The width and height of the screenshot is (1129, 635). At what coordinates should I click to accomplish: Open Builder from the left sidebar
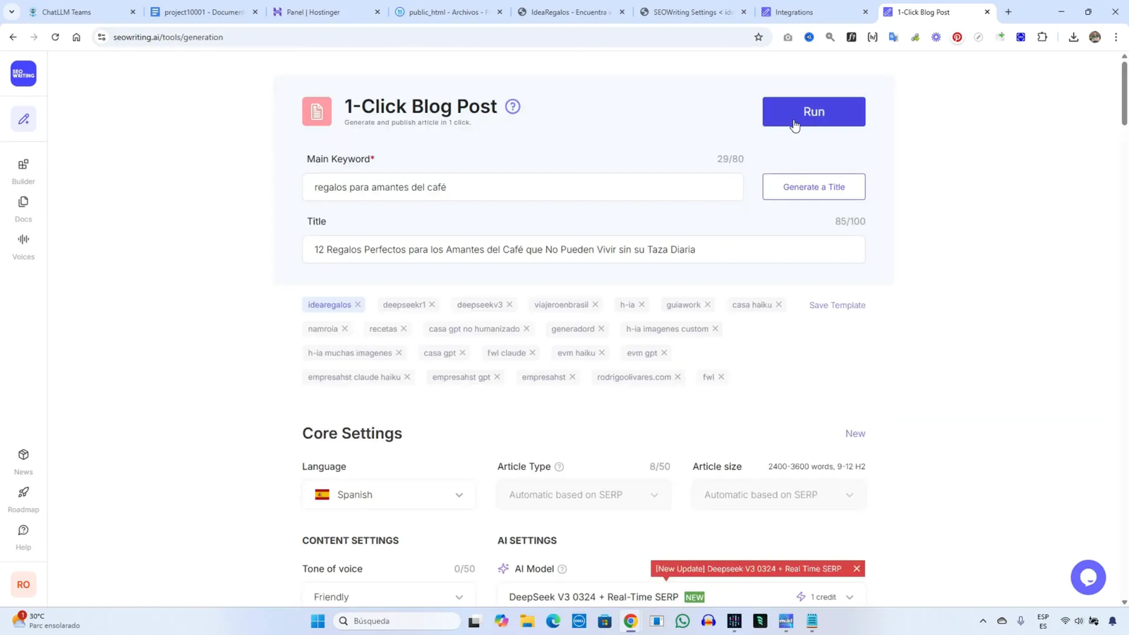[x=23, y=171]
